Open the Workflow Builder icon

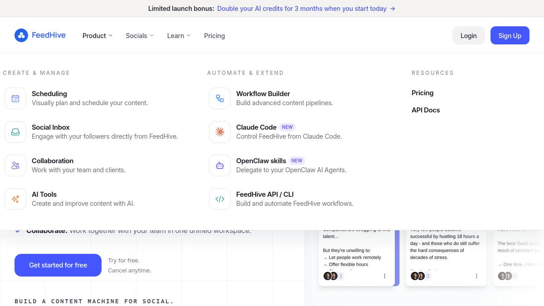[x=220, y=98]
